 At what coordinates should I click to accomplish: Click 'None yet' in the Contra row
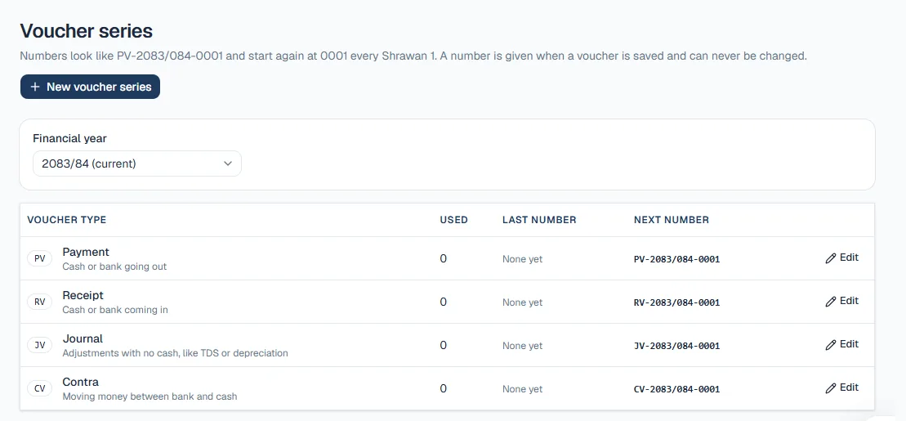click(x=522, y=389)
